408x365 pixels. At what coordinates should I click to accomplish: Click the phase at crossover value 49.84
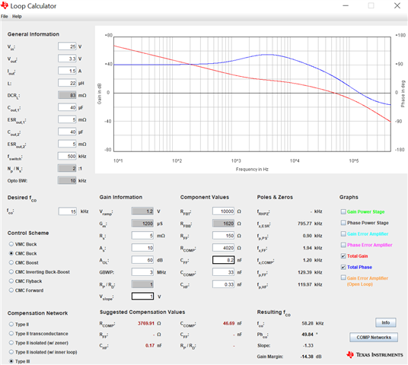[x=308, y=335]
